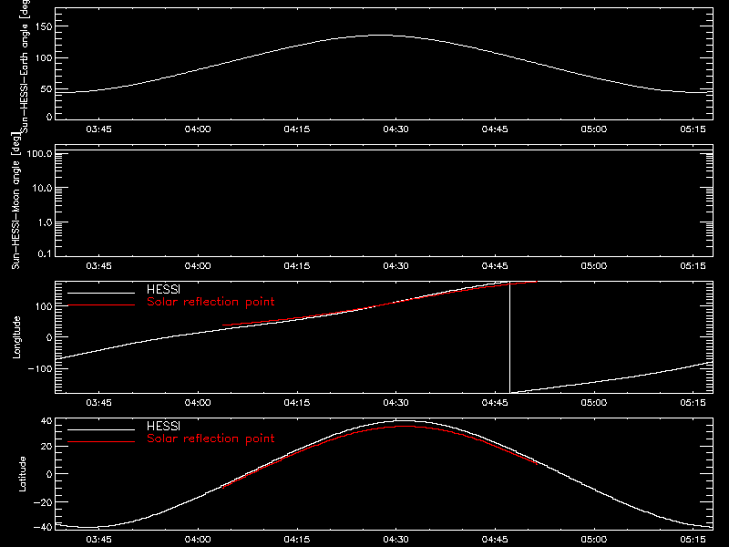Select the 50 tick on Earth angle plot
The height and width of the screenshot is (547, 729).
point(46,89)
